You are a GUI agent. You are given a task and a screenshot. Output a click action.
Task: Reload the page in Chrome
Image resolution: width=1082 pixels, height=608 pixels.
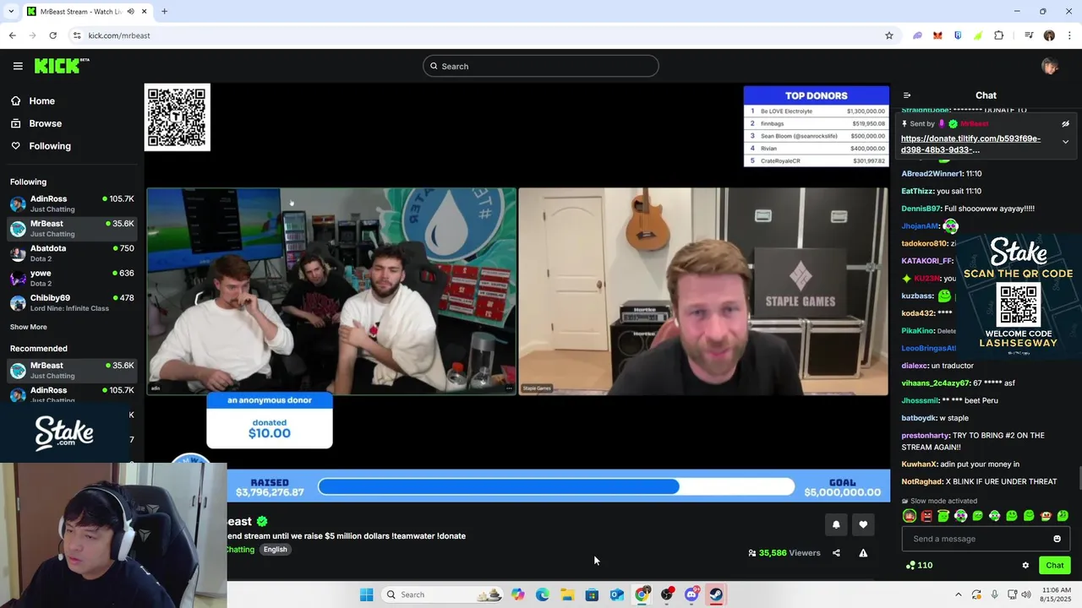tap(52, 35)
